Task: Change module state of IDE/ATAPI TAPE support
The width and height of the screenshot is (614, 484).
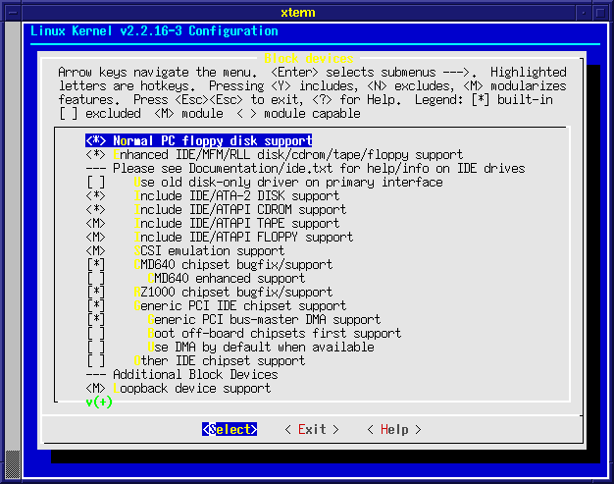Action: pos(95,224)
